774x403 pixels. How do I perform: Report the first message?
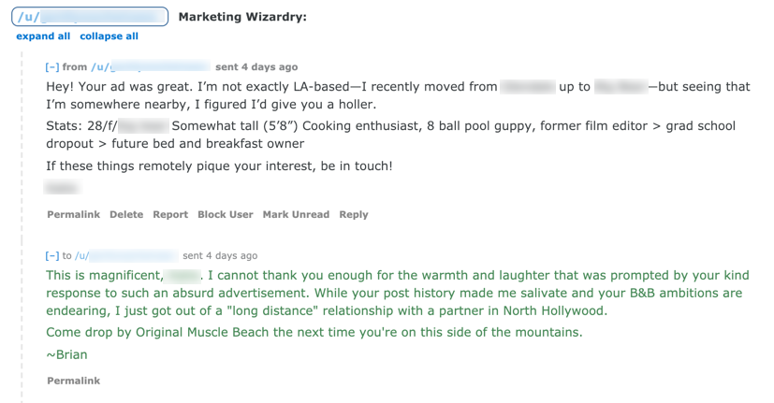(x=170, y=214)
